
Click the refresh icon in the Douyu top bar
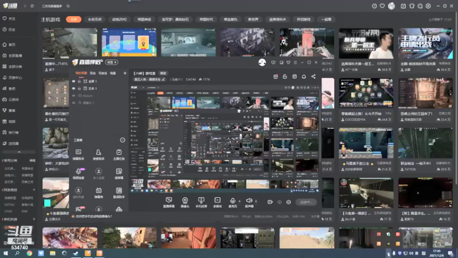pyautogui.click(x=32, y=6)
